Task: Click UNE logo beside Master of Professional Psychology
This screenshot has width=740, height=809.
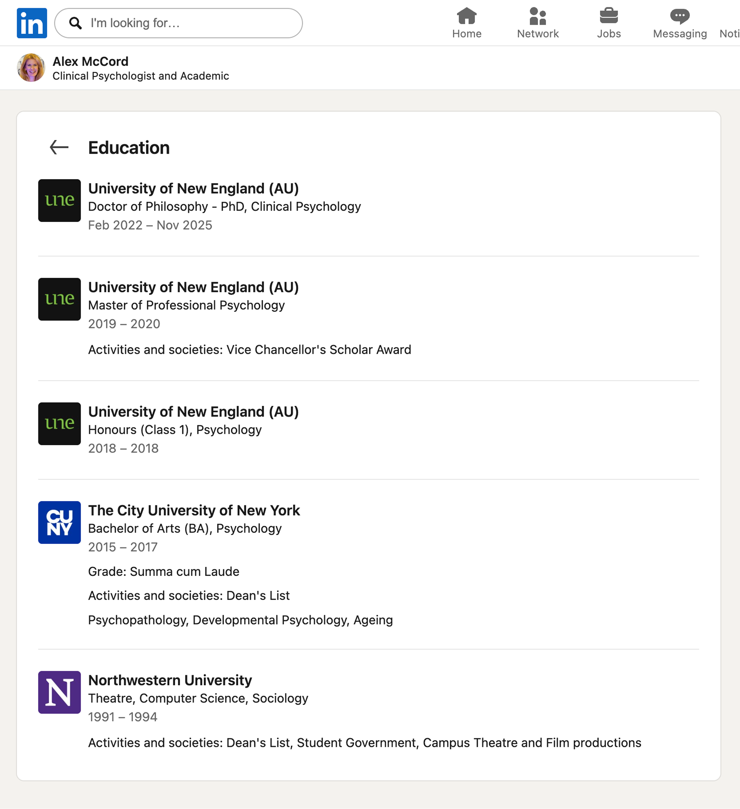Action: point(59,299)
